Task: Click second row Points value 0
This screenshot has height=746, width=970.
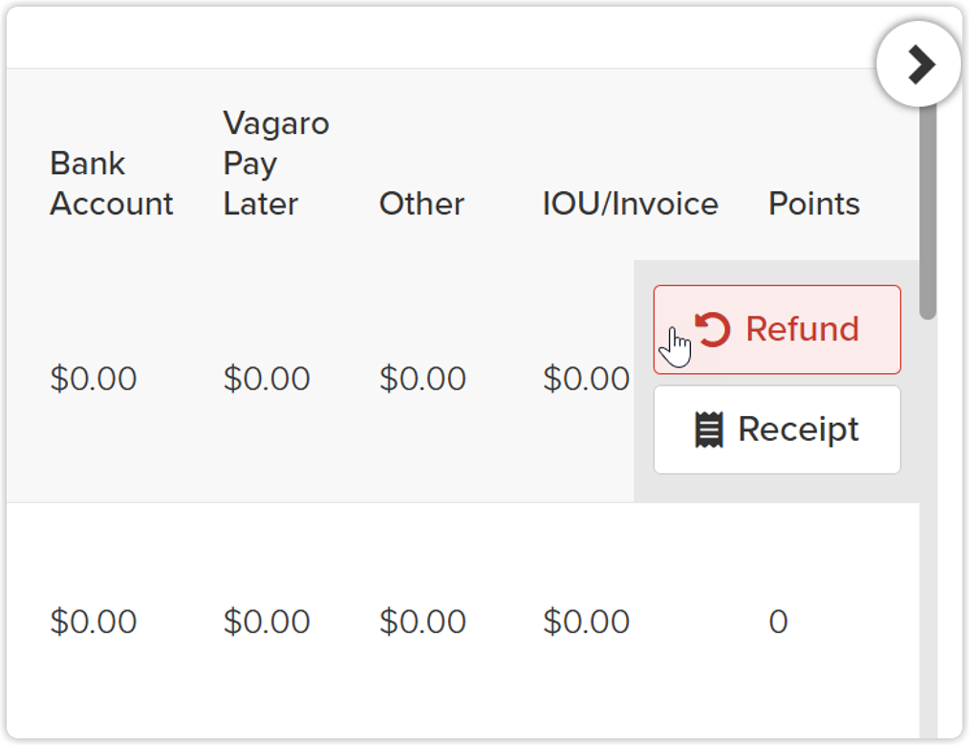Action: (778, 622)
